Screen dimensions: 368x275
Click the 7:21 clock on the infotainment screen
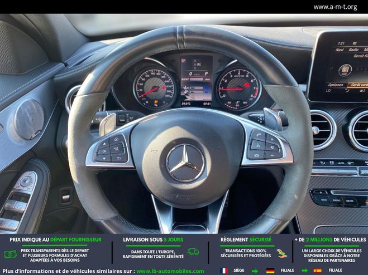pyautogui.click(x=341, y=43)
